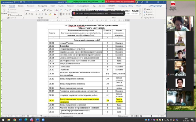Toggle bold (Ж) formatting

pyautogui.click(x=26, y=14)
